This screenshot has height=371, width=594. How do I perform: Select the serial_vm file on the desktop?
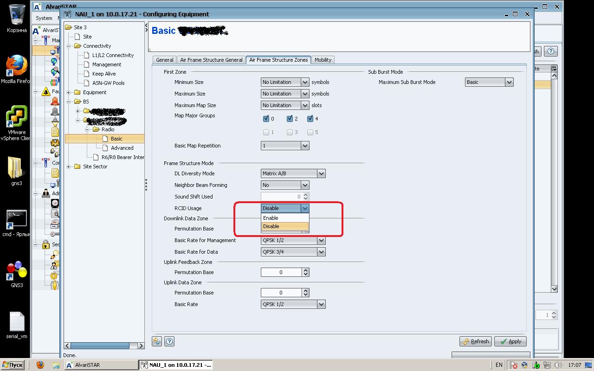[x=17, y=325]
